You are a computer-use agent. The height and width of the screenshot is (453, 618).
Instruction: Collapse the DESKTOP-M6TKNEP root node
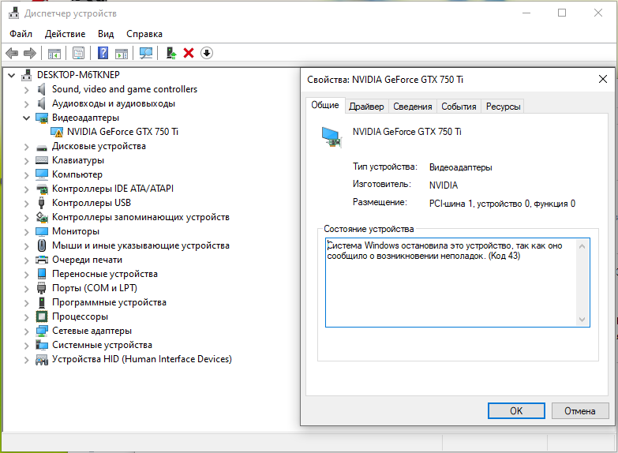tap(11, 75)
